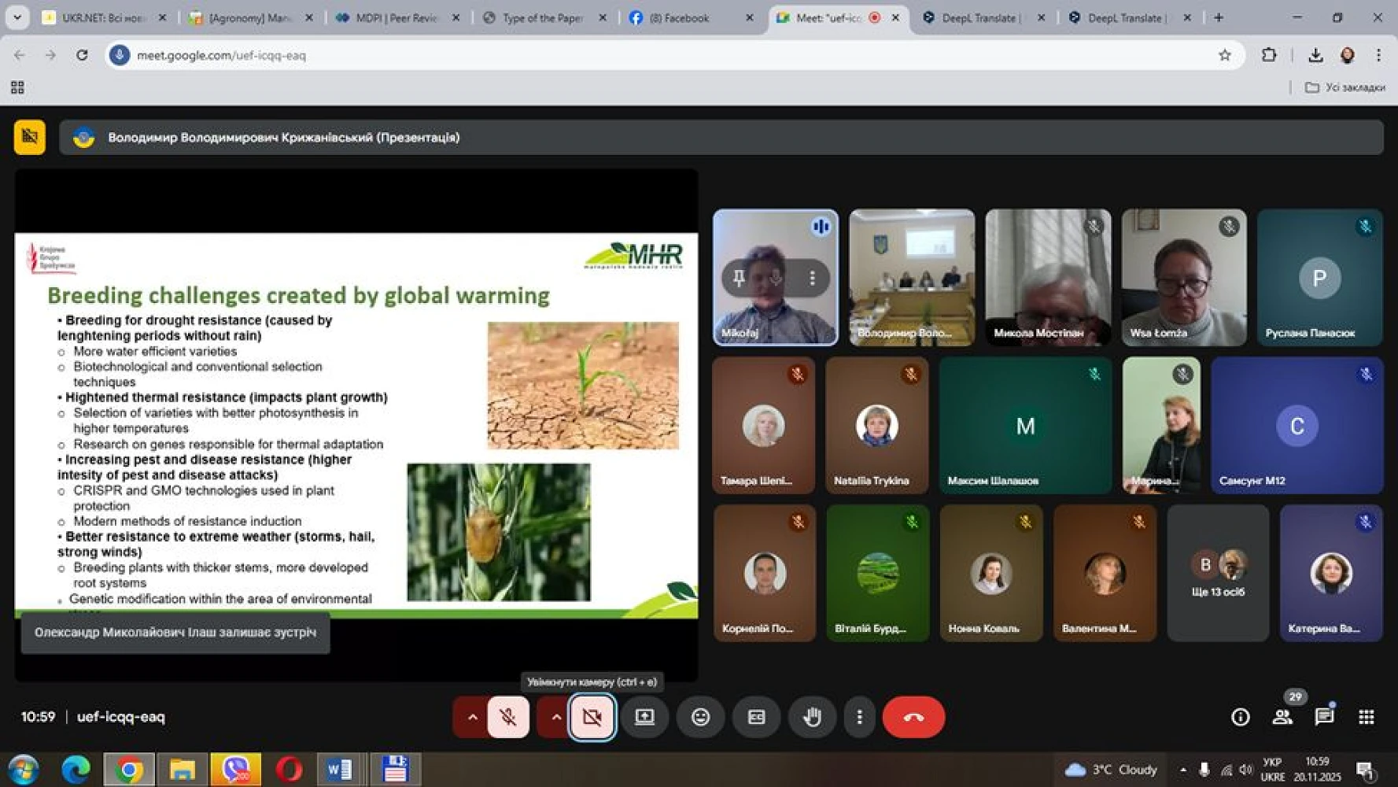This screenshot has height=787, width=1398.
Task: Open the activities grid icon
Action: (x=1367, y=717)
